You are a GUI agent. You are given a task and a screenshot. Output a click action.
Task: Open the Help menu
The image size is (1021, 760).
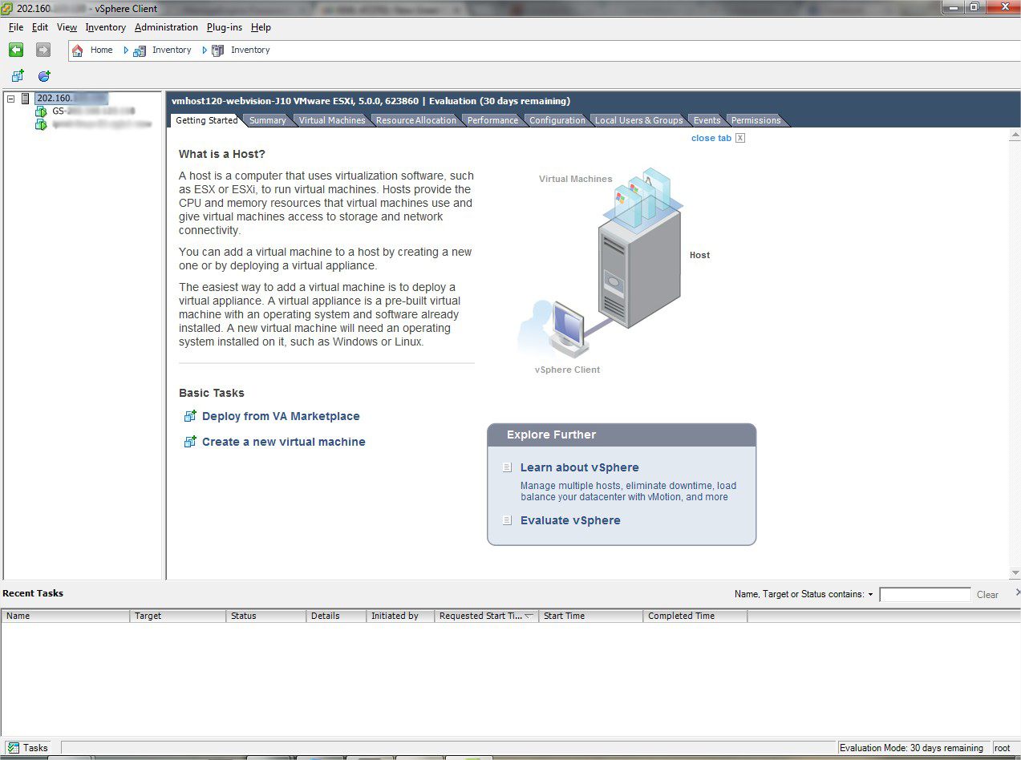click(261, 27)
